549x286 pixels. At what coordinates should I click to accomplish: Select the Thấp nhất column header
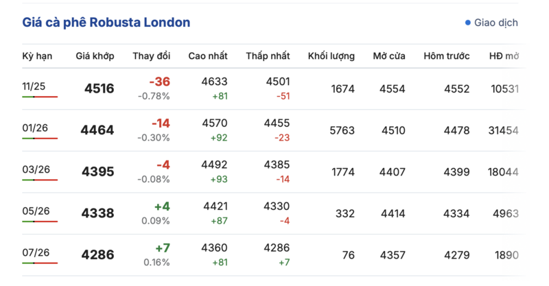[268, 56]
